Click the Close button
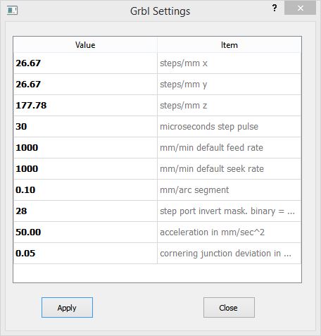 [229, 308]
